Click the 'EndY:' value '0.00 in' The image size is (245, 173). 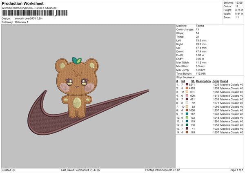(200, 59)
